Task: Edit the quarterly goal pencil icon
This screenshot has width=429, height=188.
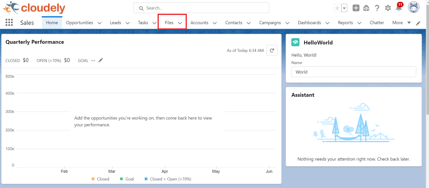Action: pyautogui.click(x=101, y=60)
